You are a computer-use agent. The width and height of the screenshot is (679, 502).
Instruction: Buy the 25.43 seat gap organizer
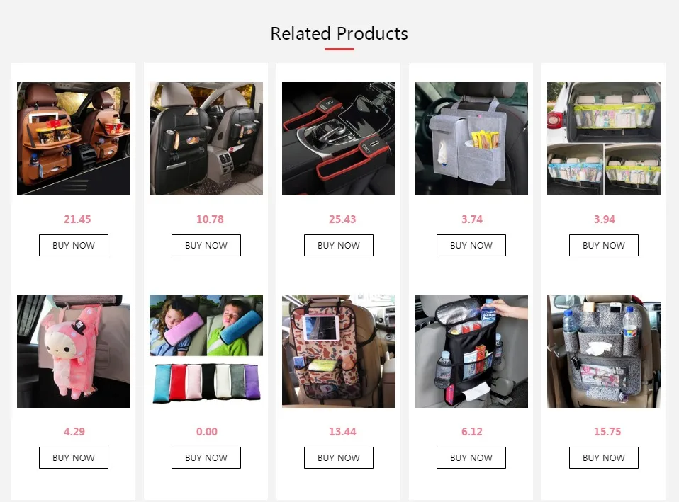pyautogui.click(x=339, y=246)
